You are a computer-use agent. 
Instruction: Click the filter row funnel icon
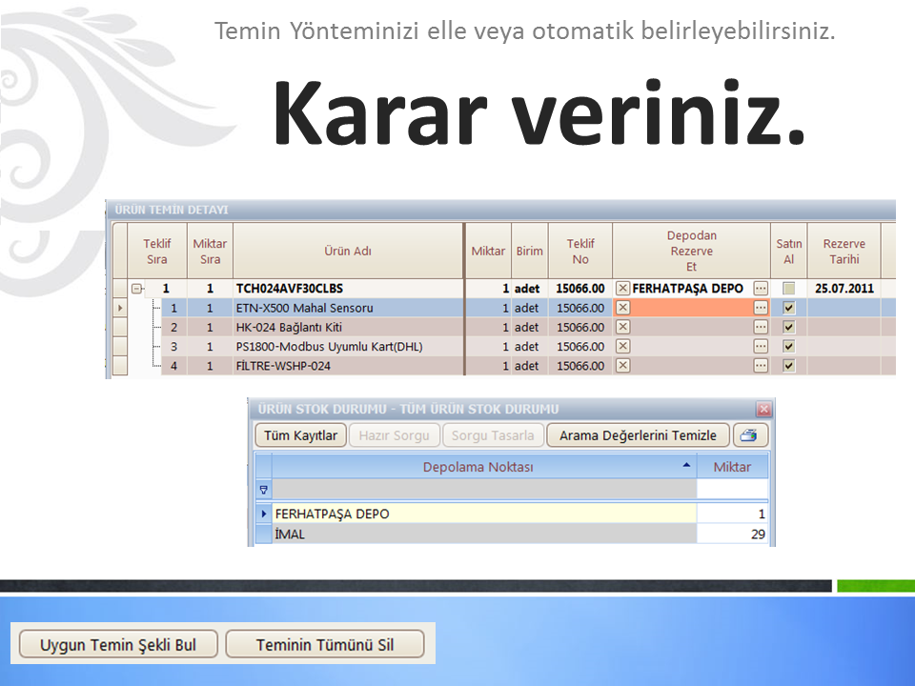point(263,490)
